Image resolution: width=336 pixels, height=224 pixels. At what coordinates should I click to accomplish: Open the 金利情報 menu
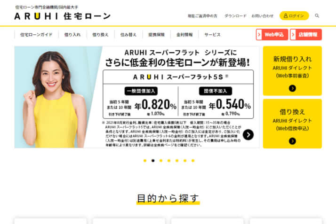coord(184,35)
